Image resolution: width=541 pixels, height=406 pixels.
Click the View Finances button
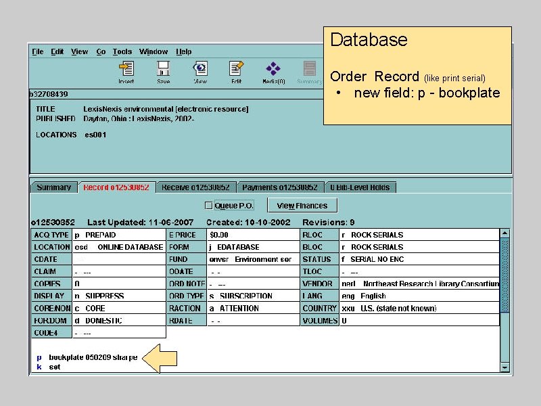302,206
